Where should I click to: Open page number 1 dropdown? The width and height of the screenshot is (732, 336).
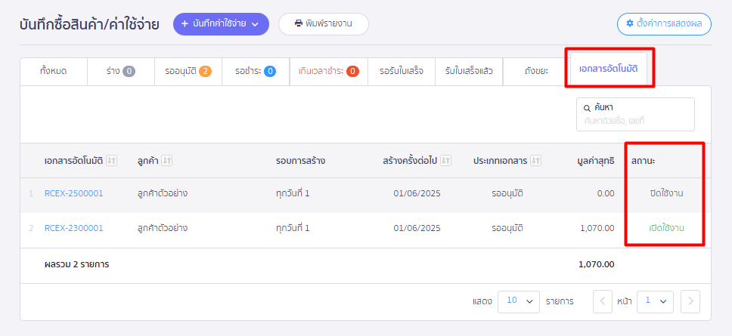[x=655, y=301]
